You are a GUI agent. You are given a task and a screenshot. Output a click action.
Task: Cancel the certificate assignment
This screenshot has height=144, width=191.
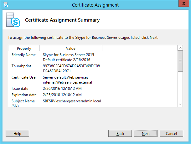click(171, 133)
